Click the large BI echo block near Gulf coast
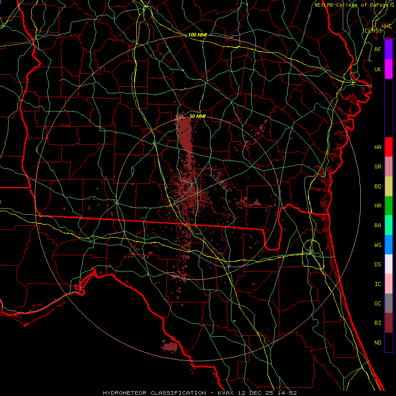Image resolution: width=396 pixels, height=396 pixels. tap(170, 346)
